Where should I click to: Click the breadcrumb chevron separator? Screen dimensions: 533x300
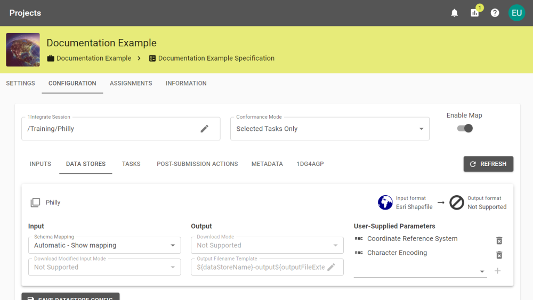139,58
